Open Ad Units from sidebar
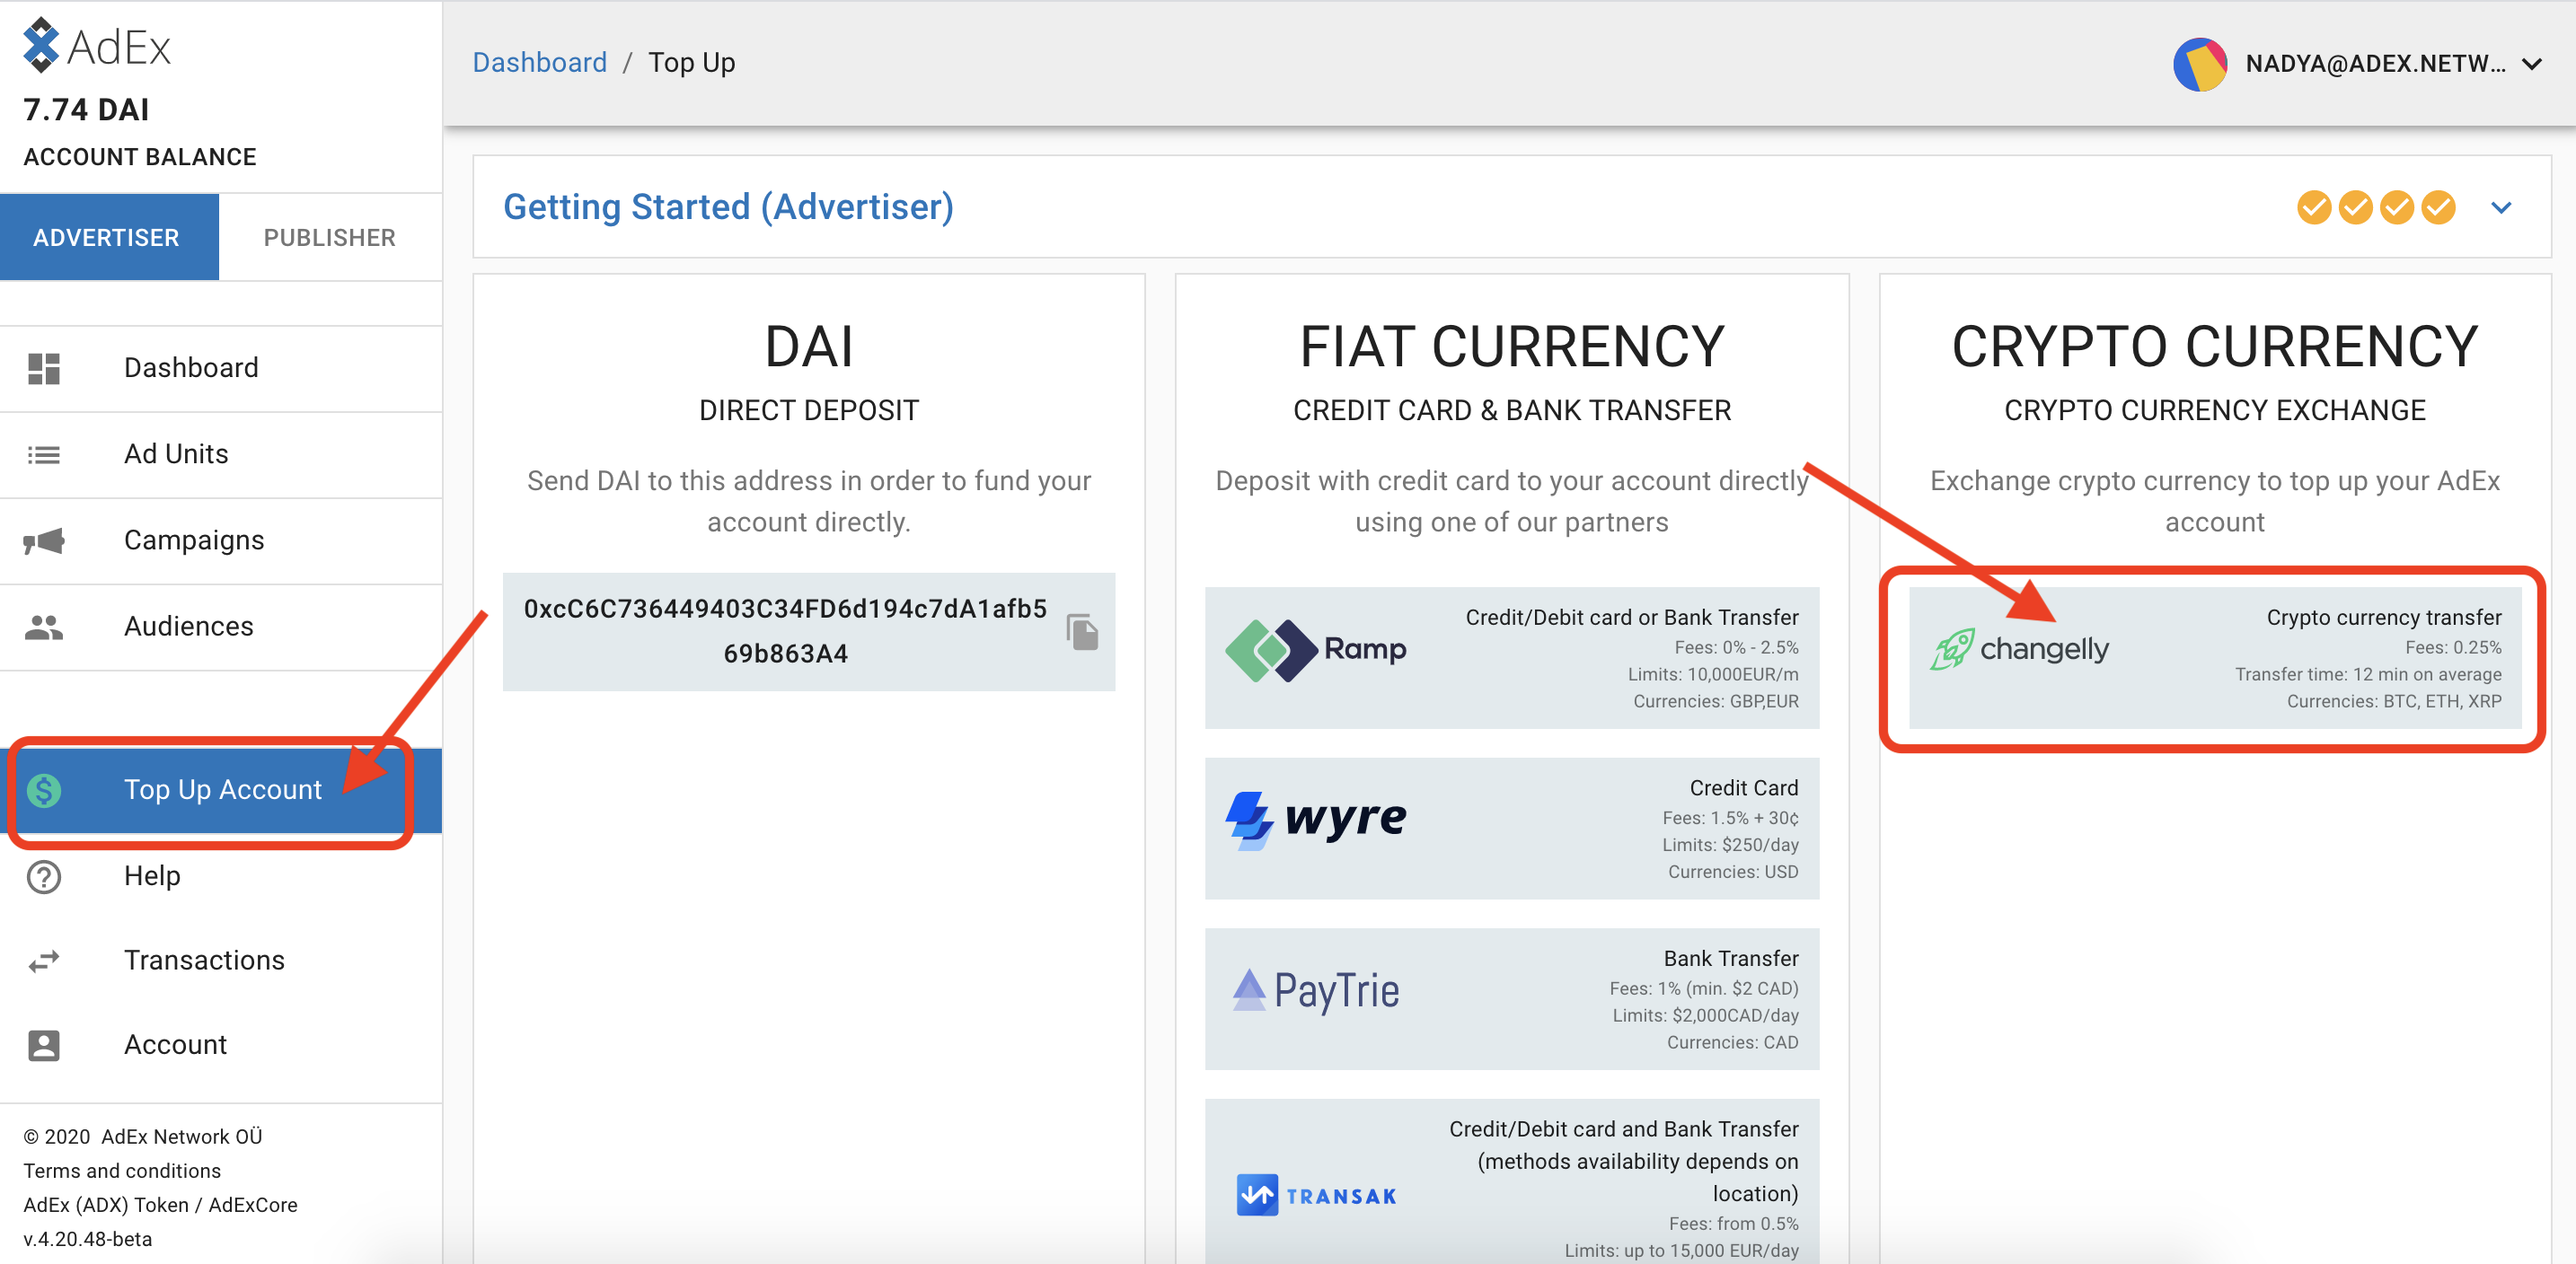This screenshot has height=1264, width=2576. tap(221, 454)
